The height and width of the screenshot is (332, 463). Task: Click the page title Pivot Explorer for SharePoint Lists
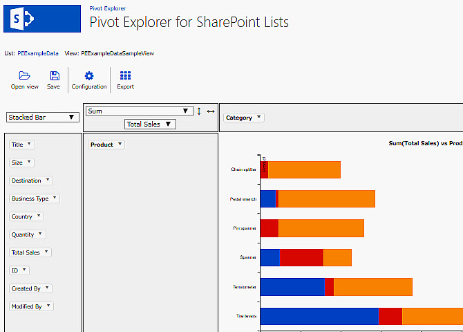tap(189, 22)
